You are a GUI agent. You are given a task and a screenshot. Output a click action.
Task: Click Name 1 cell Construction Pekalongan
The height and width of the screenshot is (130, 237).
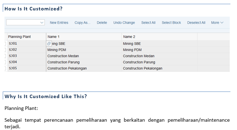(x=84, y=68)
